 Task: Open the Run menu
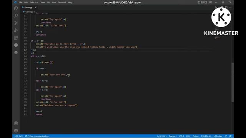pyautogui.click(x=54, y=2)
